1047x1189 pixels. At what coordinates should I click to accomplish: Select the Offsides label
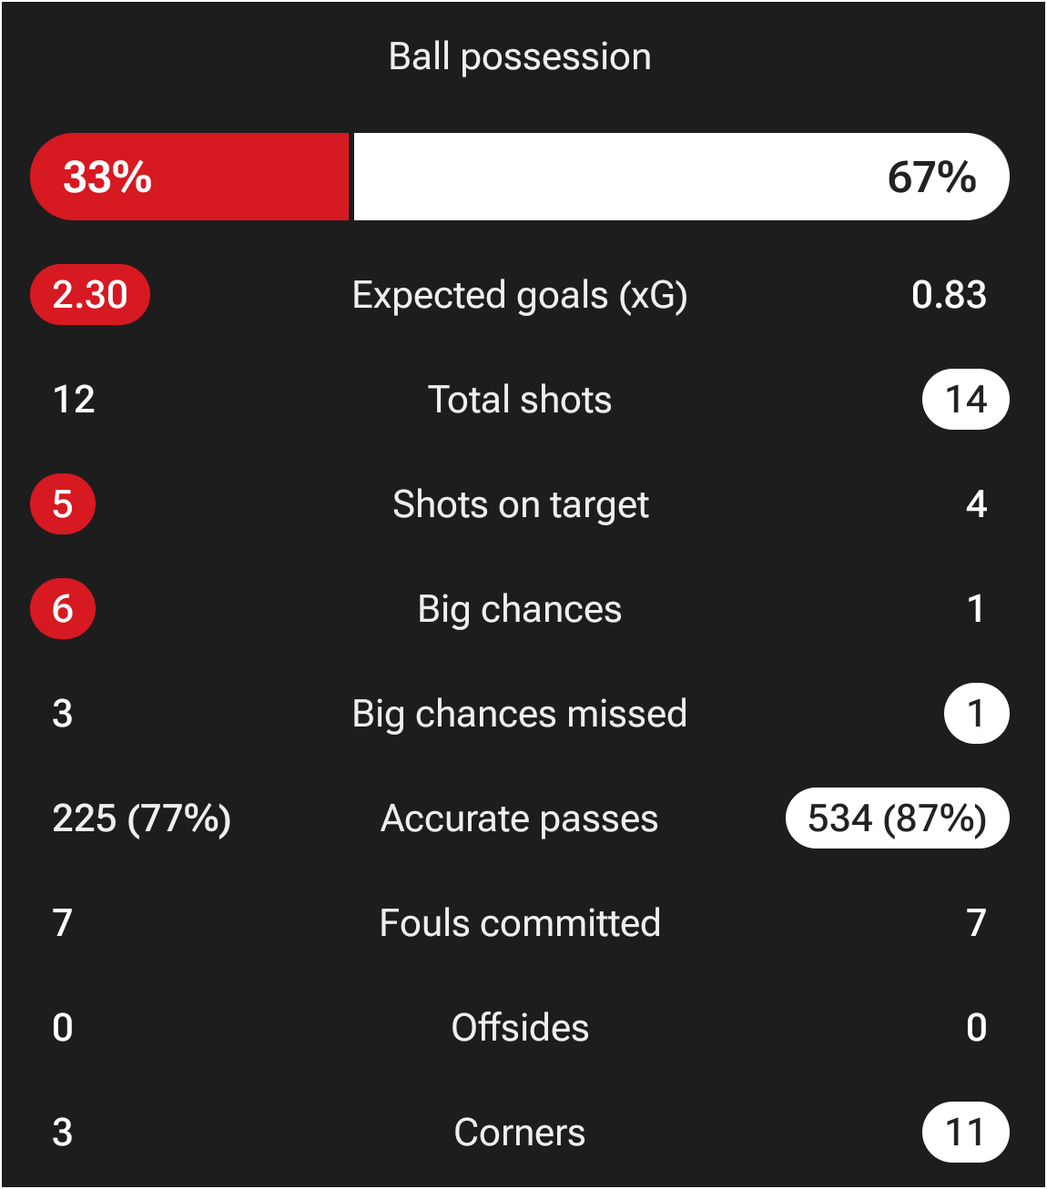[520, 1028]
